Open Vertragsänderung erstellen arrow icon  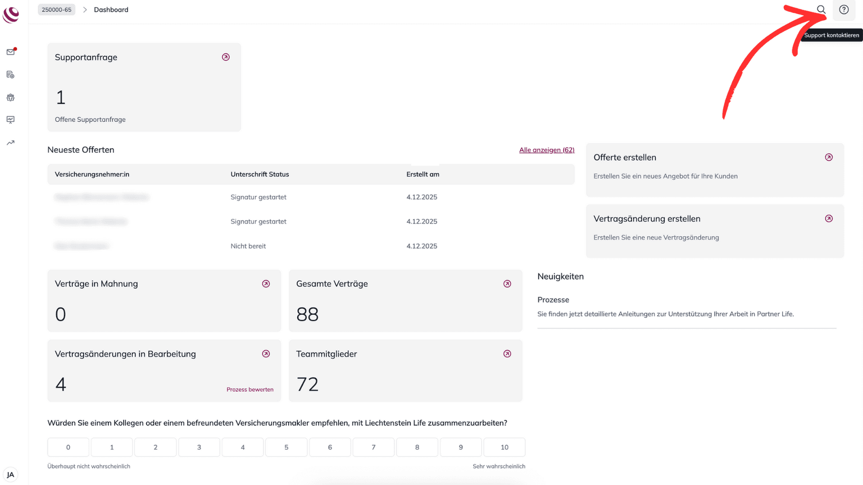click(x=829, y=218)
